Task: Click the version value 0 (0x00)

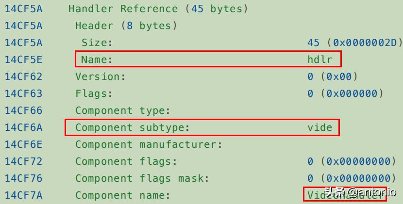Action: 333,77
